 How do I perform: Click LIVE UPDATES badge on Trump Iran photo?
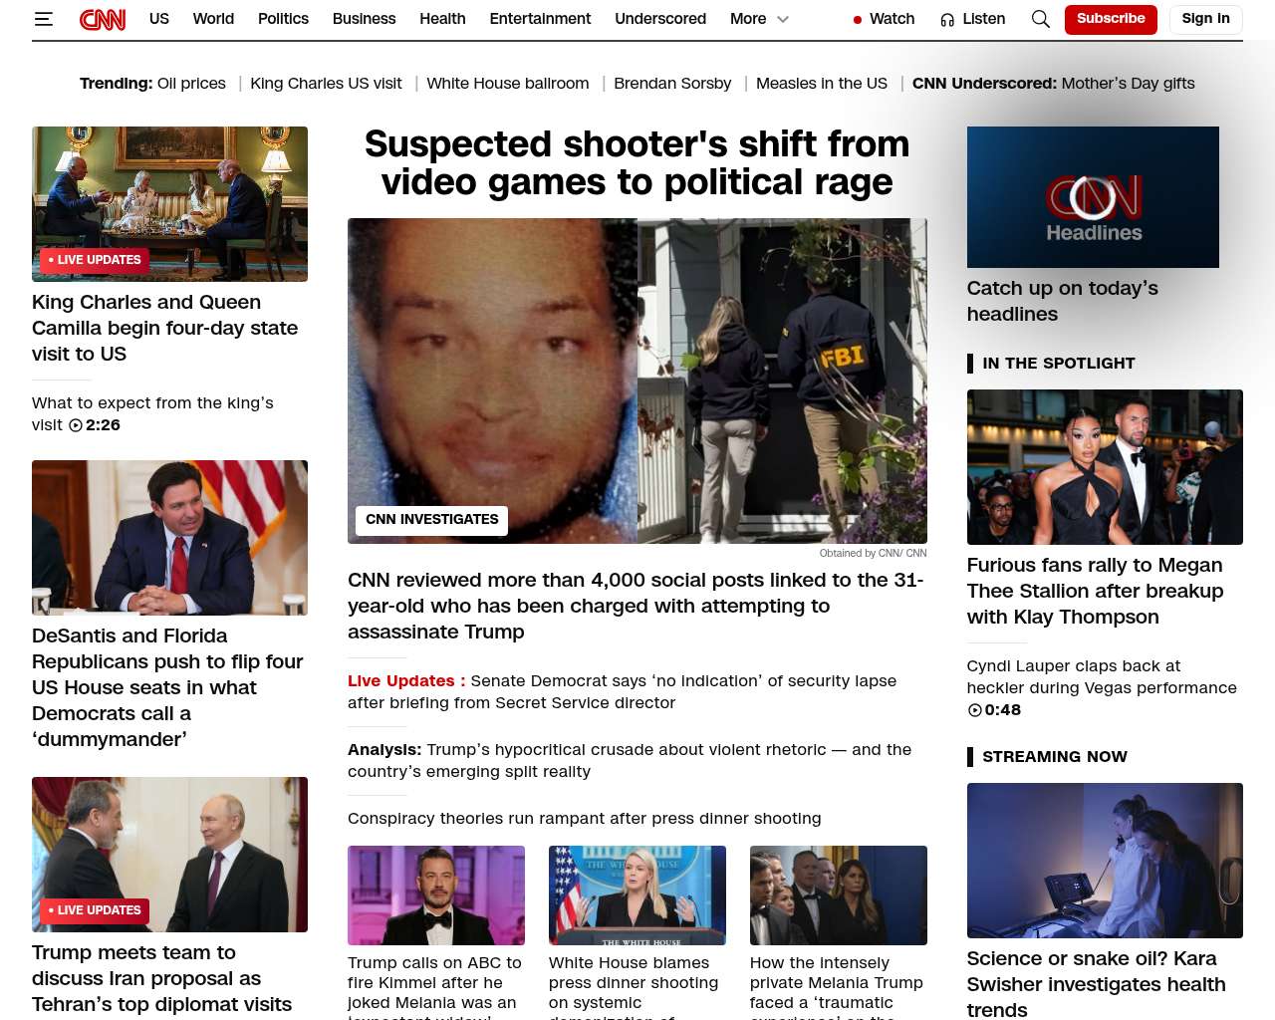tap(95, 910)
